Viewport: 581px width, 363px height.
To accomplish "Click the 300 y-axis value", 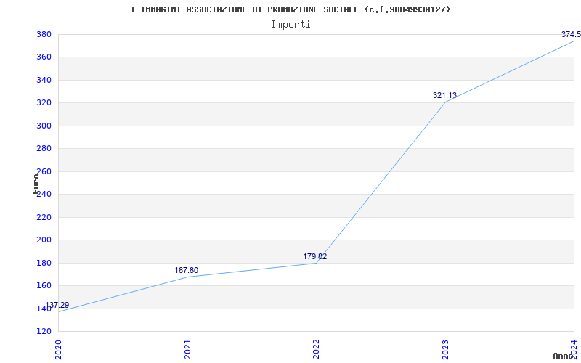I will 44,126.
